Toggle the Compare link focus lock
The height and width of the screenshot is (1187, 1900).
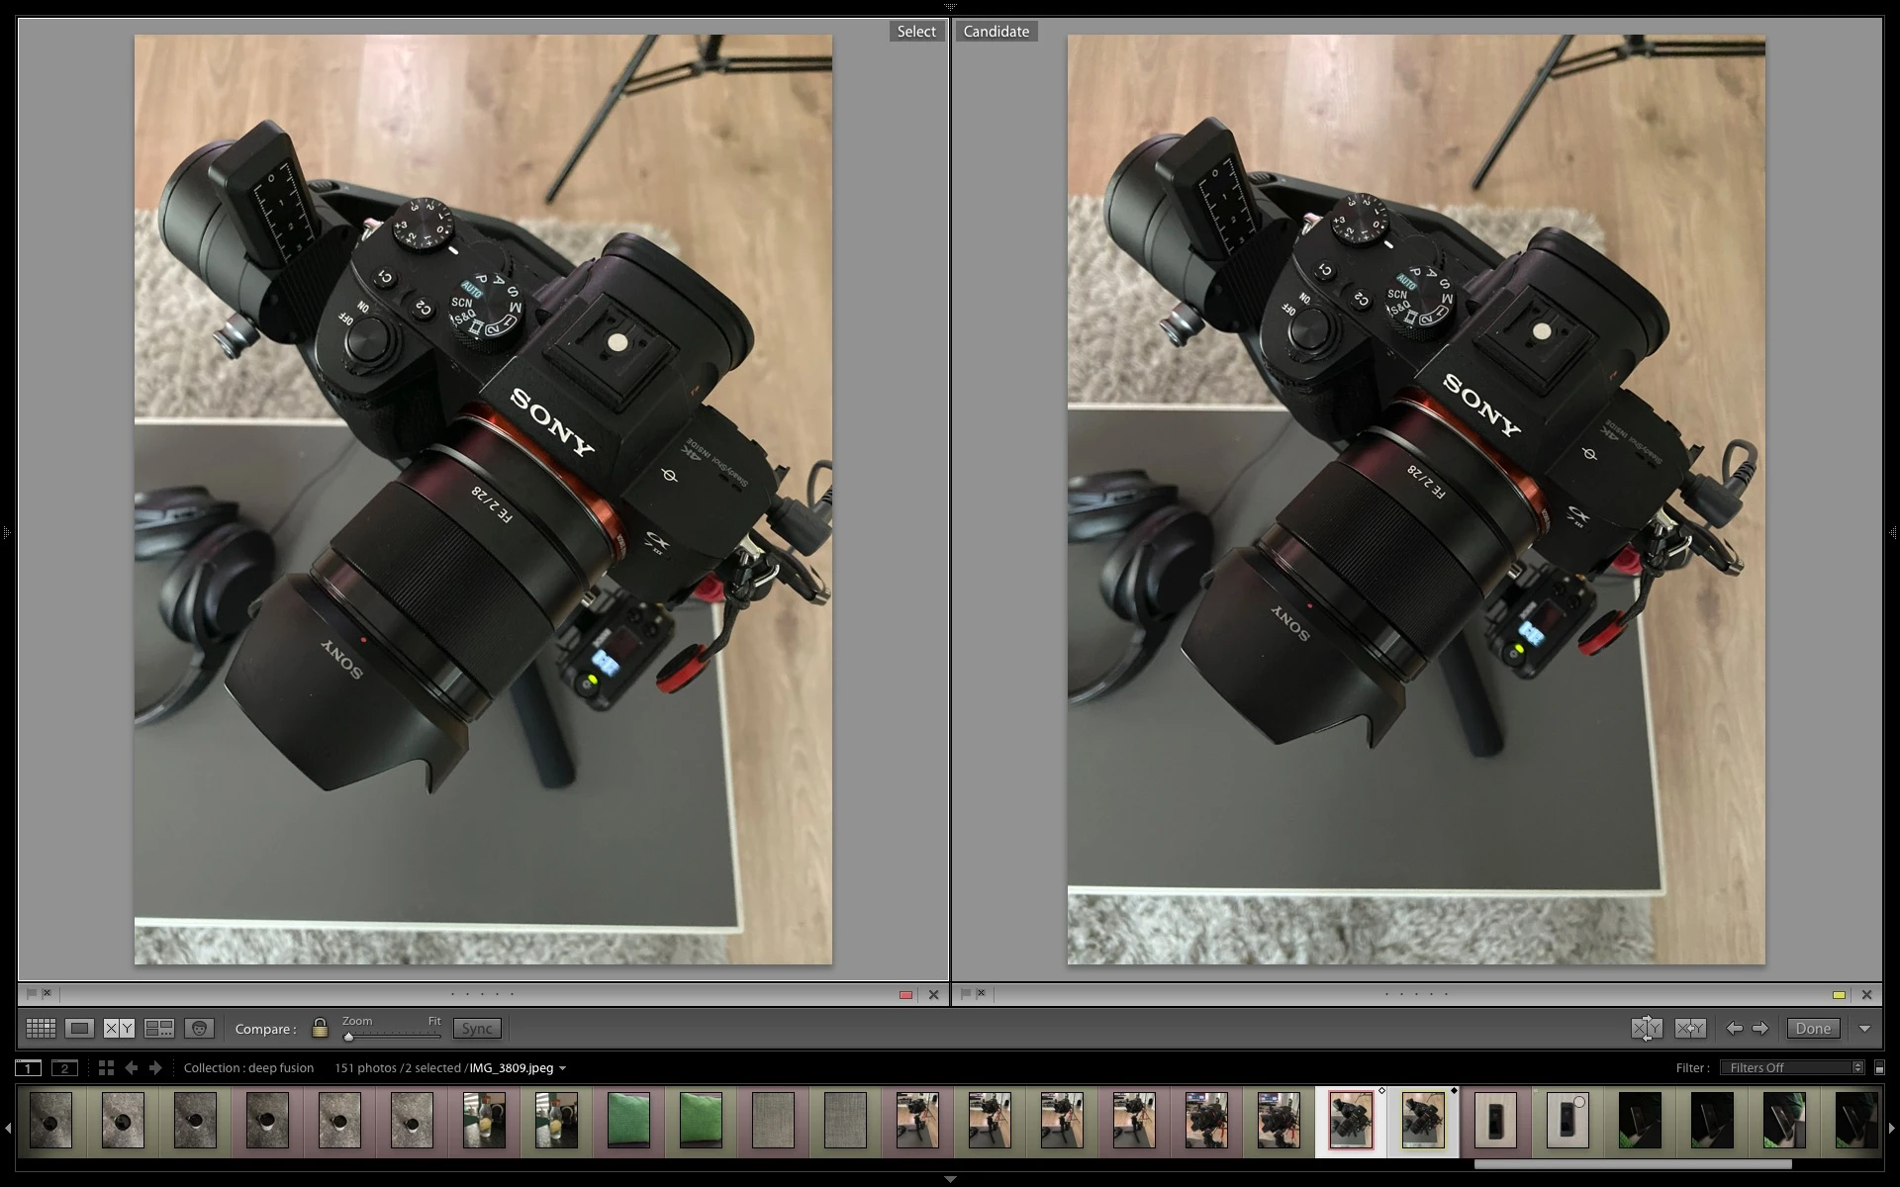tap(319, 1029)
